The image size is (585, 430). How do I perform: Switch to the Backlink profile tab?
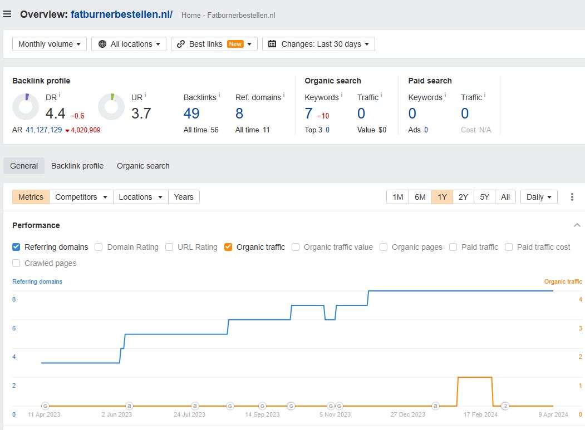(x=77, y=166)
